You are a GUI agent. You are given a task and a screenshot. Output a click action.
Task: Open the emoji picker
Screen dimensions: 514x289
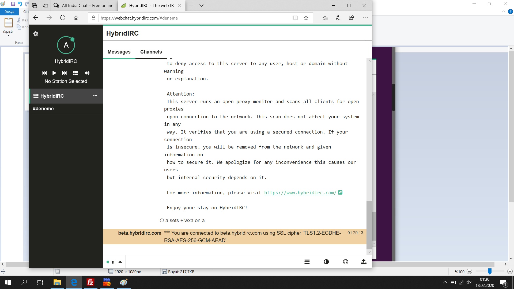tap(346, 262)
